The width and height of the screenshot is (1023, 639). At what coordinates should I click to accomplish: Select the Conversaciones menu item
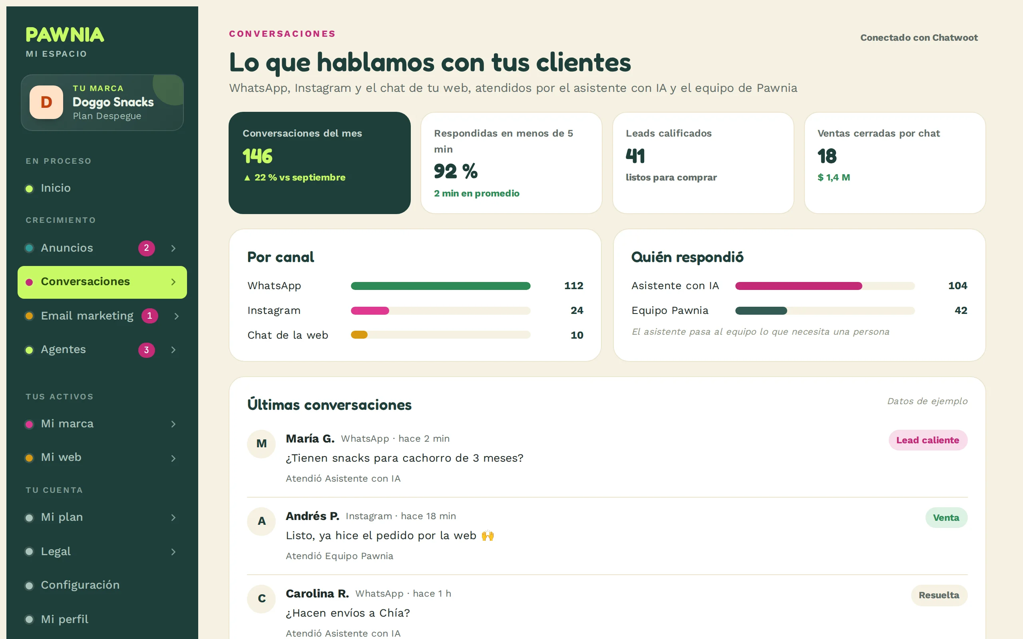pos(102,282)
